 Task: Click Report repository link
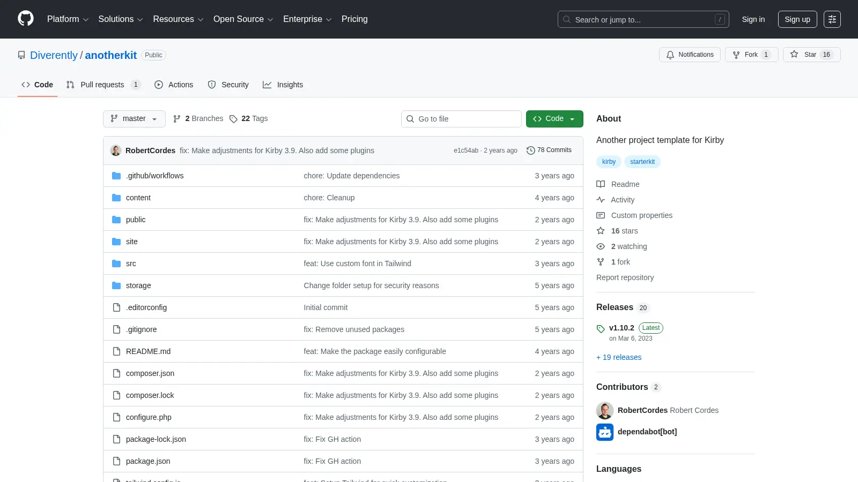tap(625, 277)
